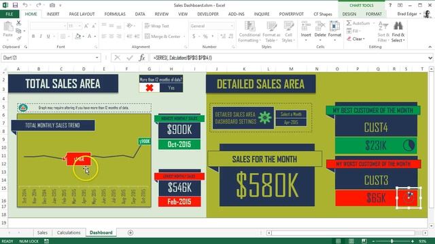Click the camera icon in quick access toolbar
435x244 pixels.
tap(52, 5)
